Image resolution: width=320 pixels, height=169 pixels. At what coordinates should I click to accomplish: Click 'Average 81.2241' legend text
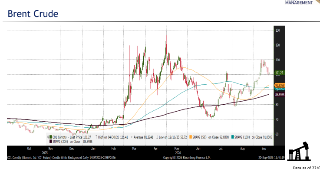(x=143, y=137)
